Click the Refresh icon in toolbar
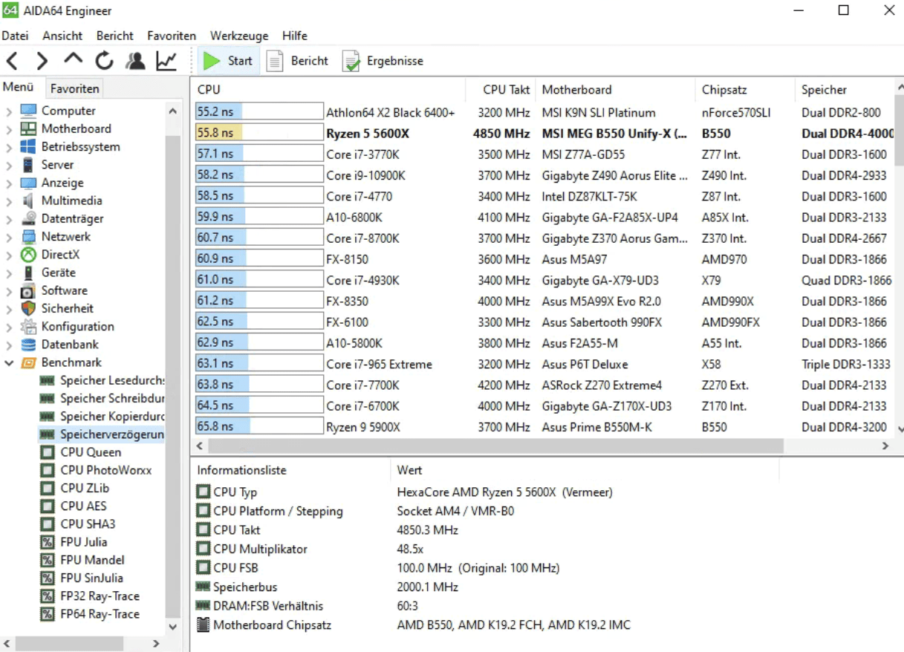This screenshot has width=904, height=652. tap(104, 61)
